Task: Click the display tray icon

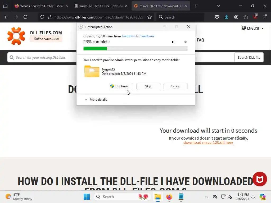Action: coord(223,197)
